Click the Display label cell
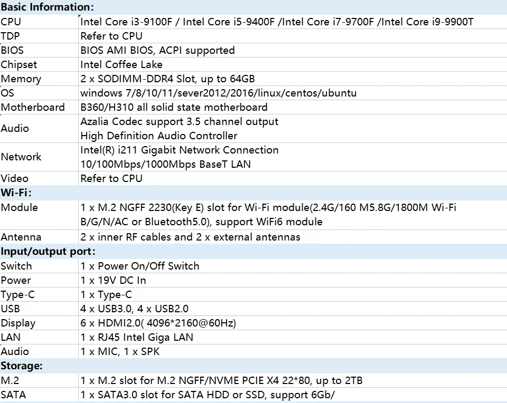Screen dimensions: 507x403 pos(39,323)
